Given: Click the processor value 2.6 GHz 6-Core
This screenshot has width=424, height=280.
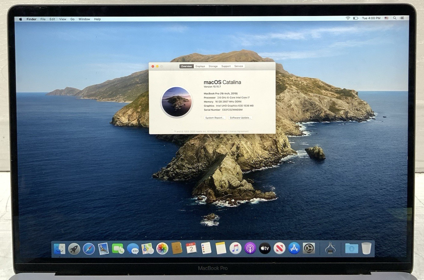Looking at the screenshot, I should click(233, 97).
